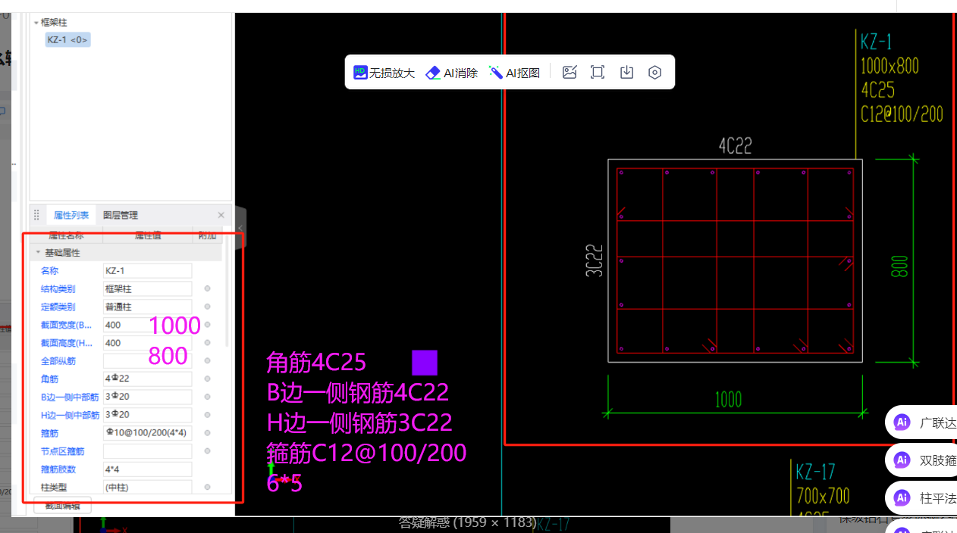Click the AI icon next to 柱平法
The image size is (957, 533).
[x=902, y=497]
